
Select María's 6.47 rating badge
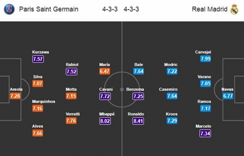tap(105, 71)
